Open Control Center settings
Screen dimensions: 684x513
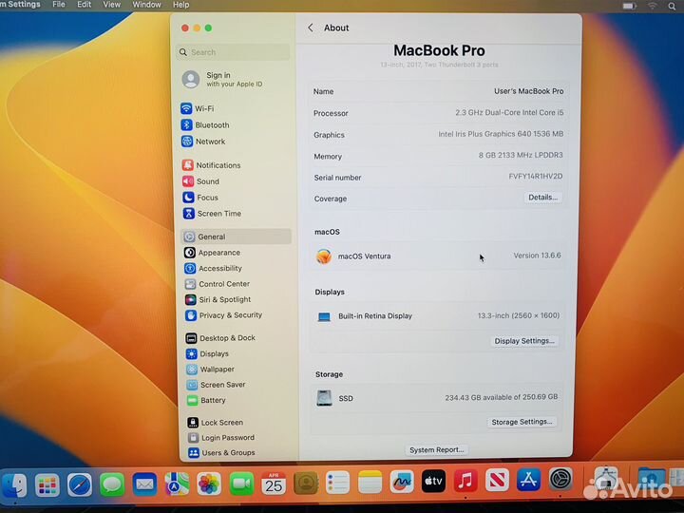(218, 284)
